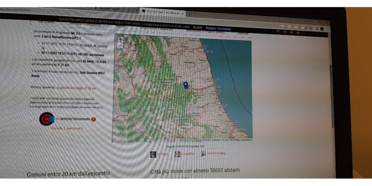Close the active browser tab
The image size is (372, 186).
(183, 13)
